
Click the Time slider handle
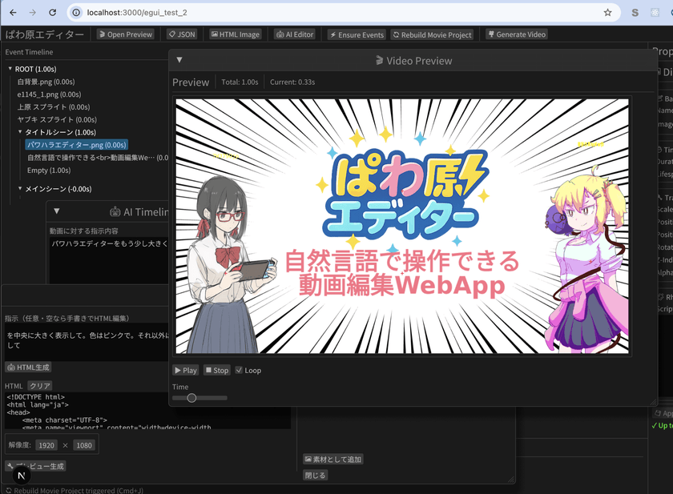pyautogui.click(x=191, y=398)
